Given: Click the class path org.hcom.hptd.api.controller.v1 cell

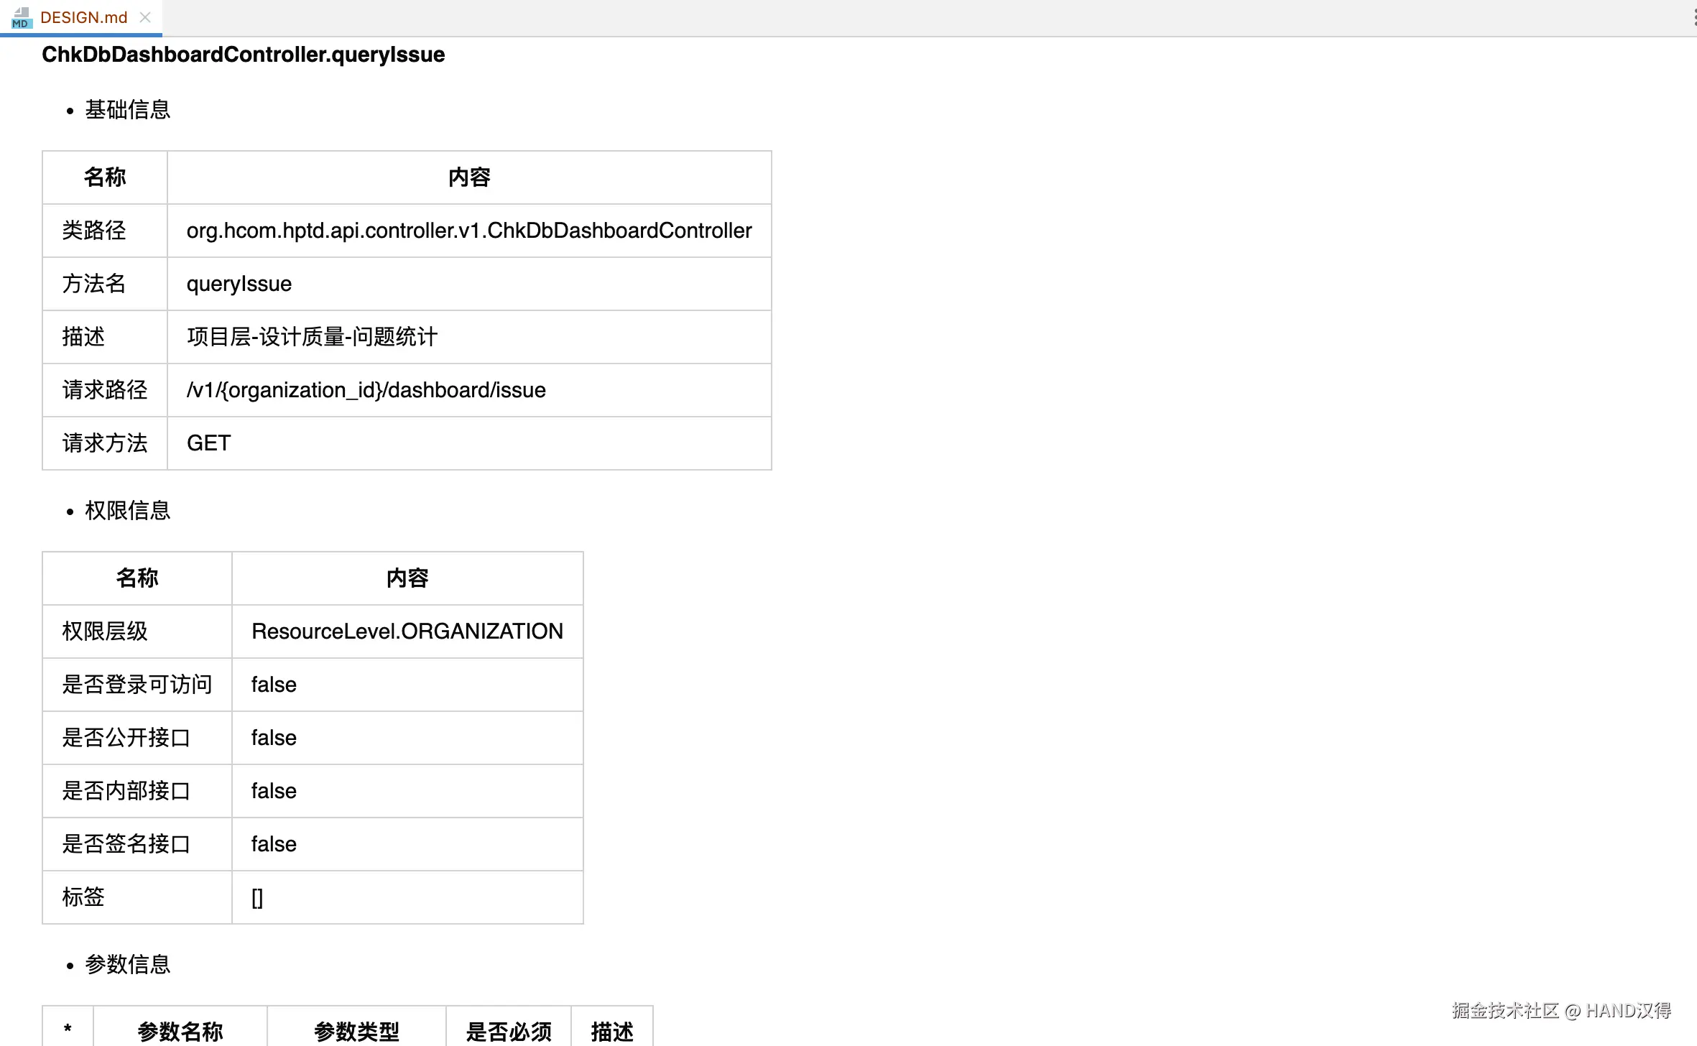Looking at the screenshot, I should (468, 231).
